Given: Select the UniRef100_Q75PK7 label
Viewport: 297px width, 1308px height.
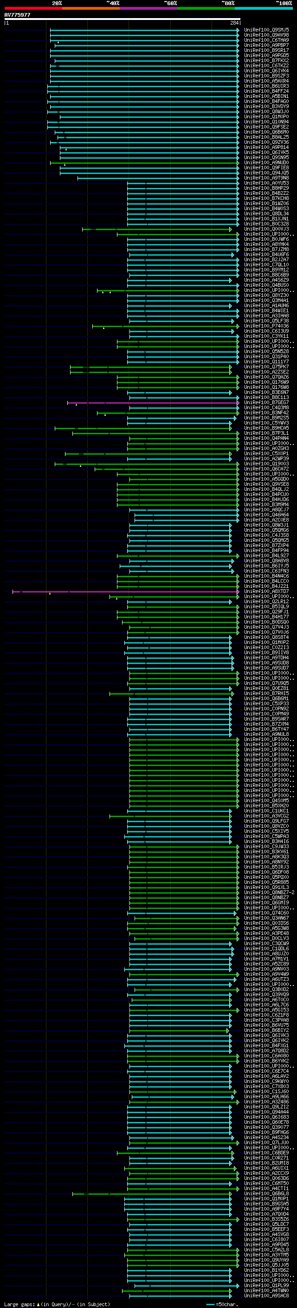Looking at the screenshot, I should tap(266, 367).
